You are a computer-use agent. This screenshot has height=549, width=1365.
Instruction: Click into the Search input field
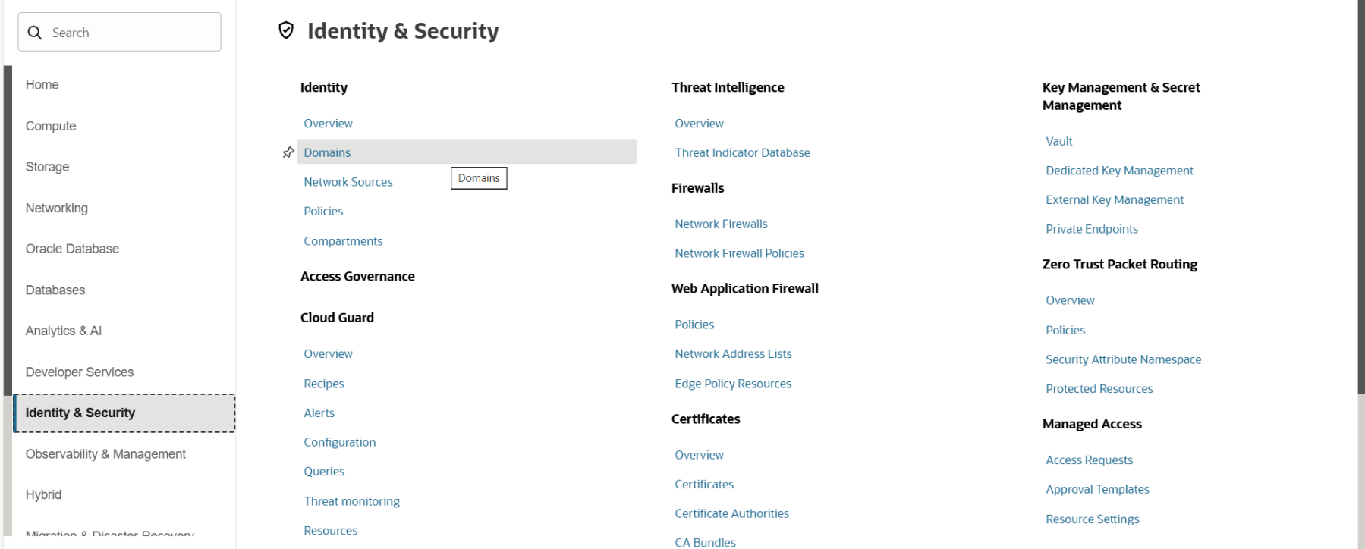tap(129, 33)
